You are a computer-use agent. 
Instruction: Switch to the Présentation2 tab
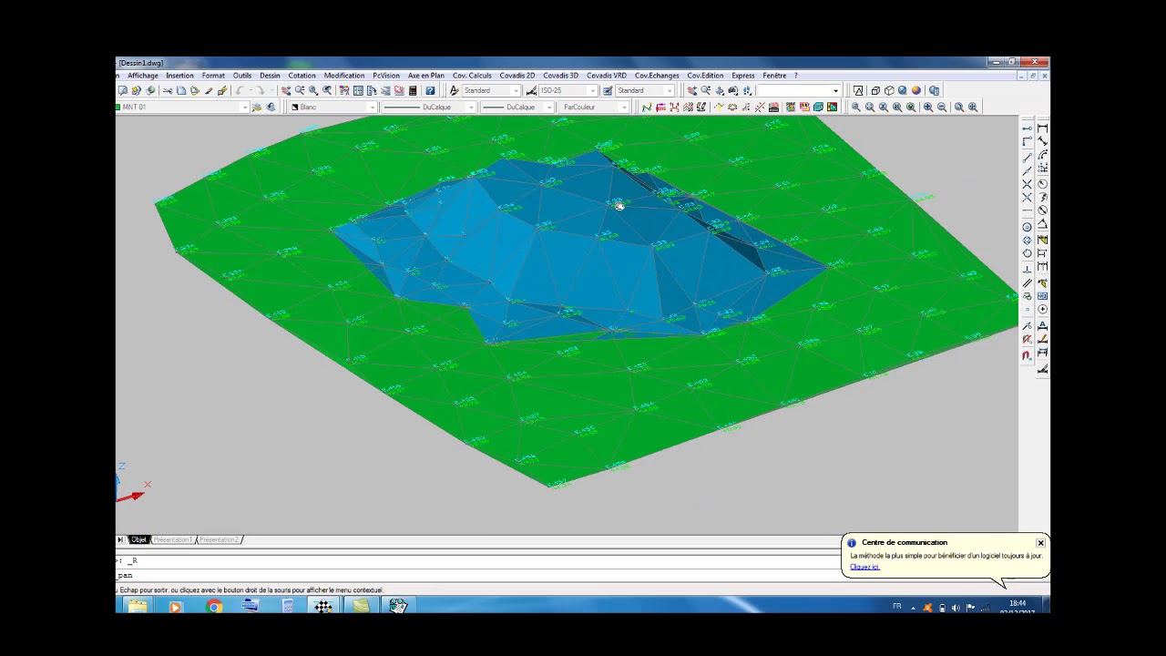(x=219, y=539)
